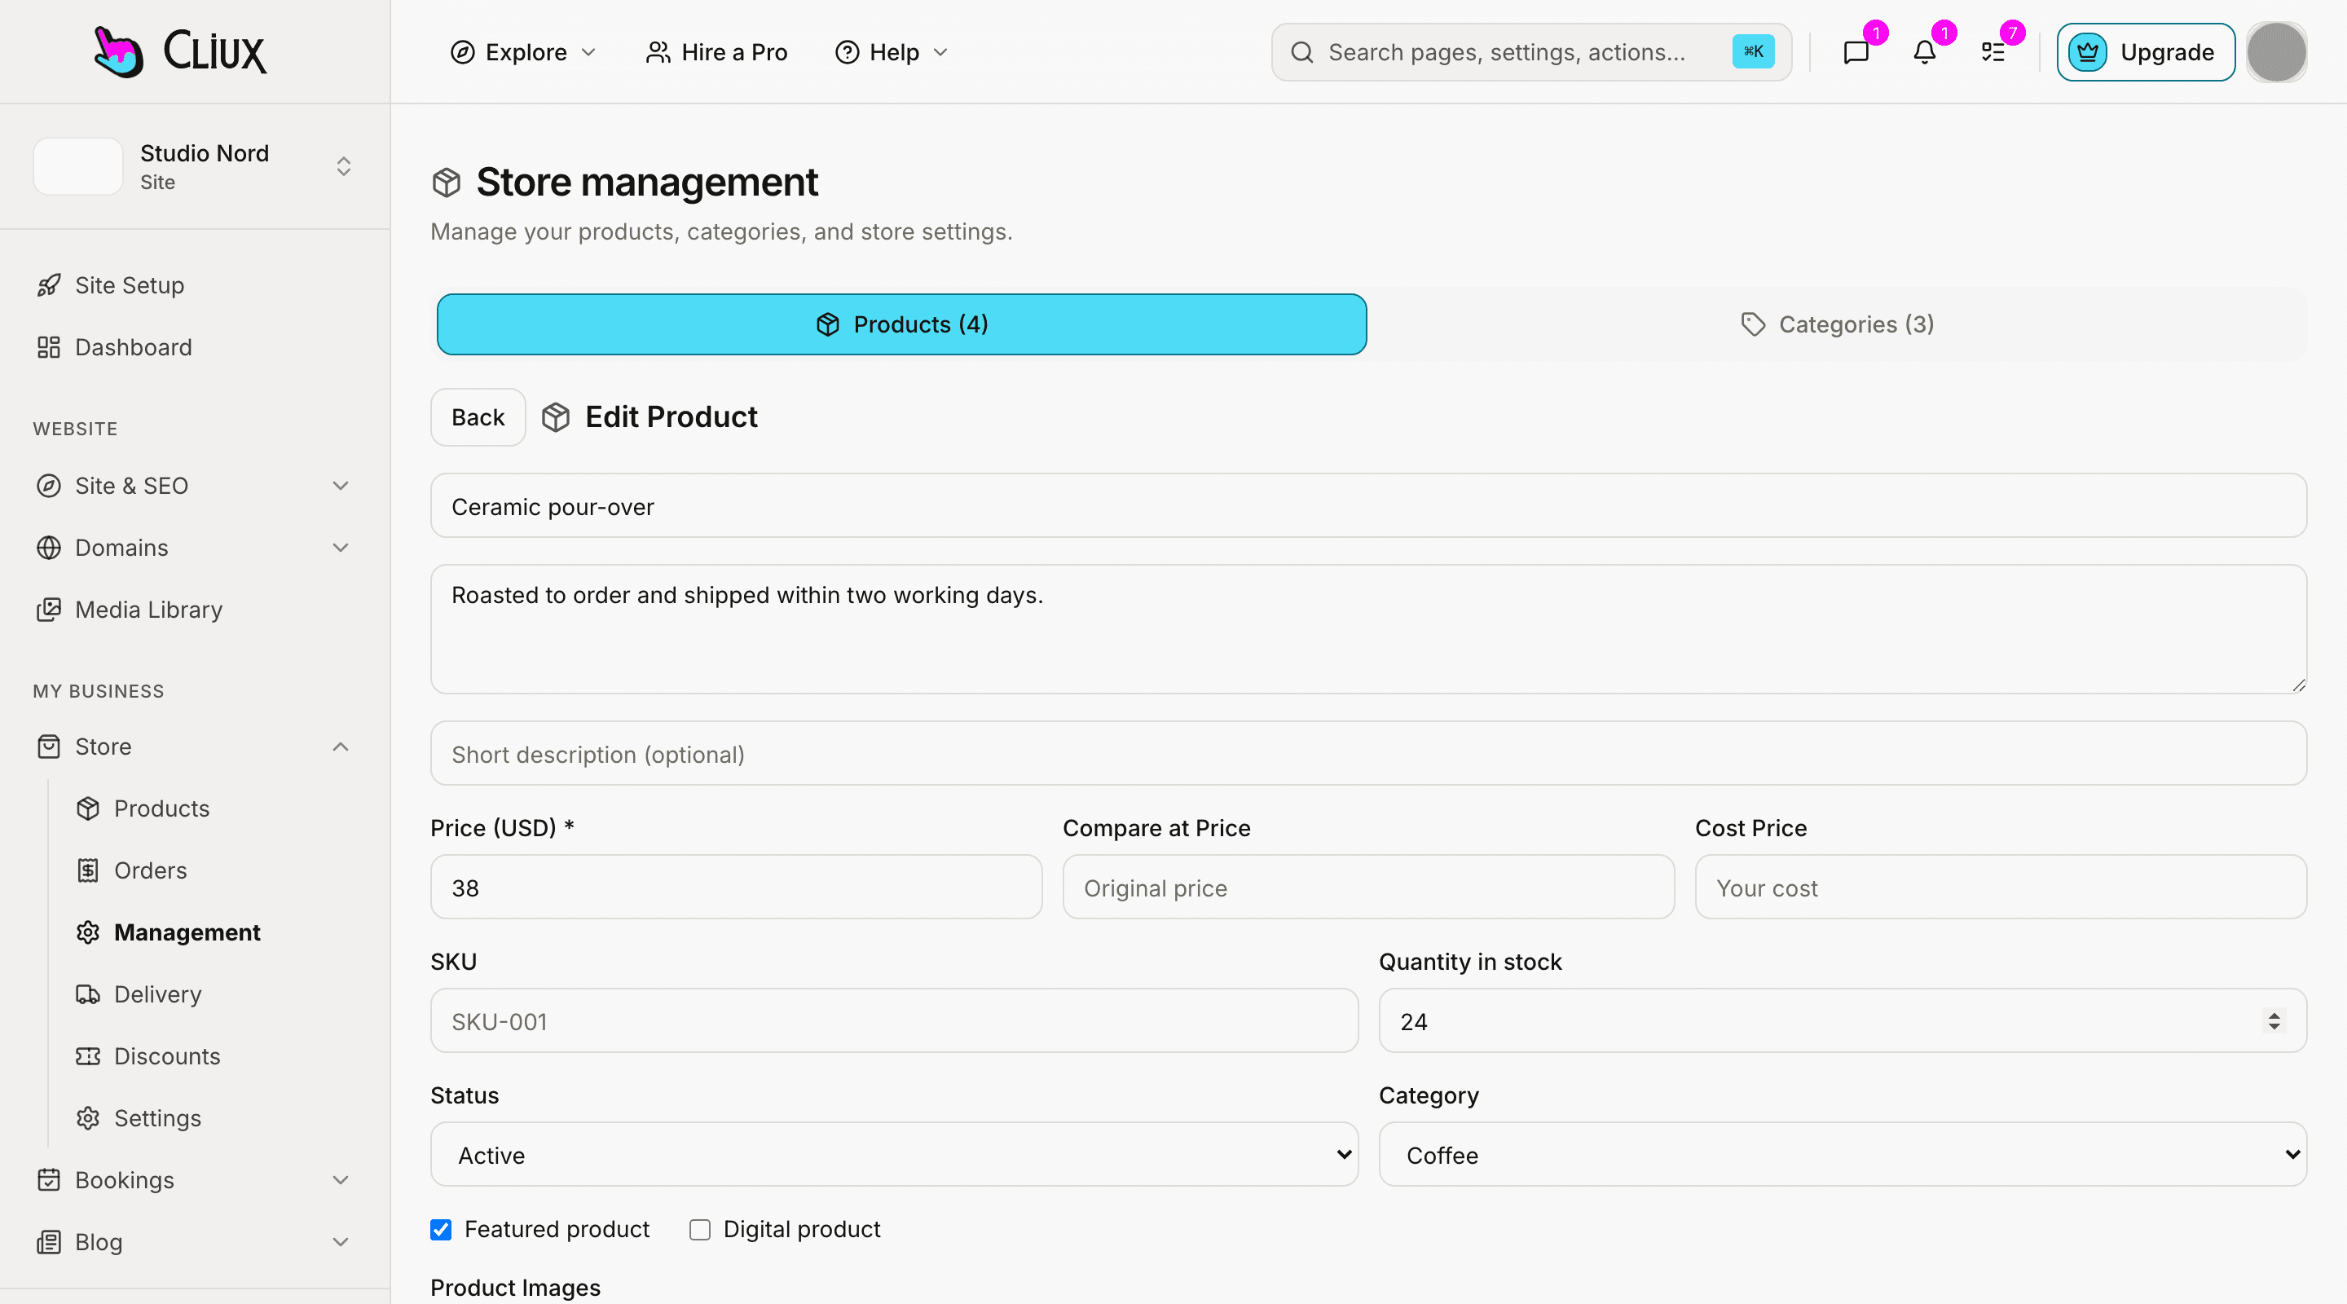Click the Compare at Price field
Image resolution: width=2347 pixels, height=1304 pixels.
[x=1368, y=887]
